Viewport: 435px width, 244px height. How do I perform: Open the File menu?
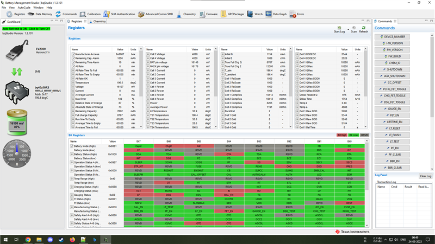click(x=4, y=8)
